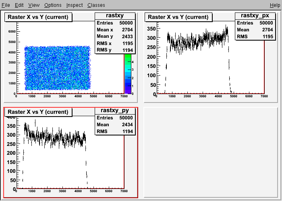Open the Inspect menu
Screen dimensions: 282x201
click(x=75, y=5)
